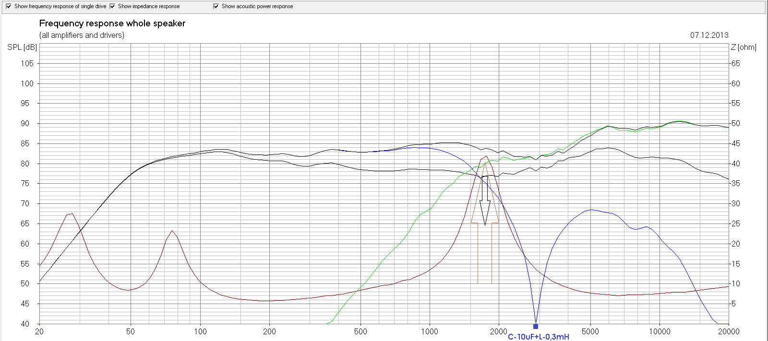Select the SPL [dB] axis label

click(x=22, y=47)
